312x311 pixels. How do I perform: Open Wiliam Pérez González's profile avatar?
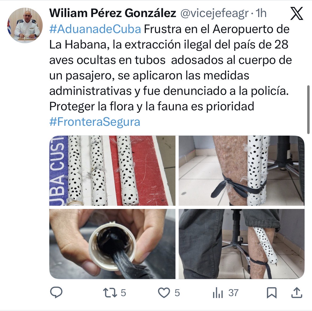(x=25, y=25)
